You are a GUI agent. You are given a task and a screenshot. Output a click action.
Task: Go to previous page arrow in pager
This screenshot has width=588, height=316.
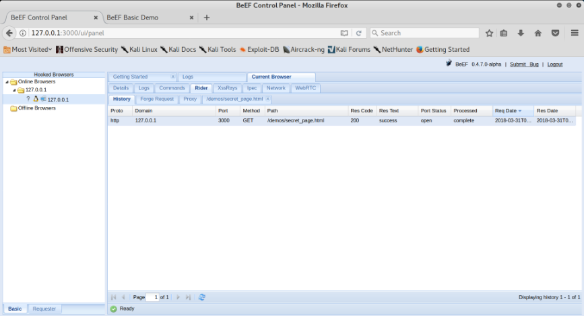[x=123, y=297]
